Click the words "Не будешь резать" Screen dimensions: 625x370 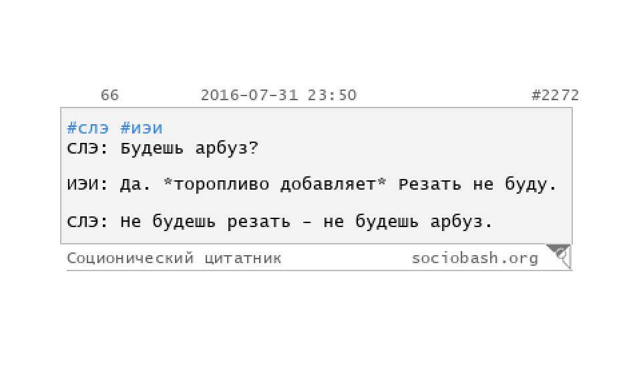coord(205,221)
